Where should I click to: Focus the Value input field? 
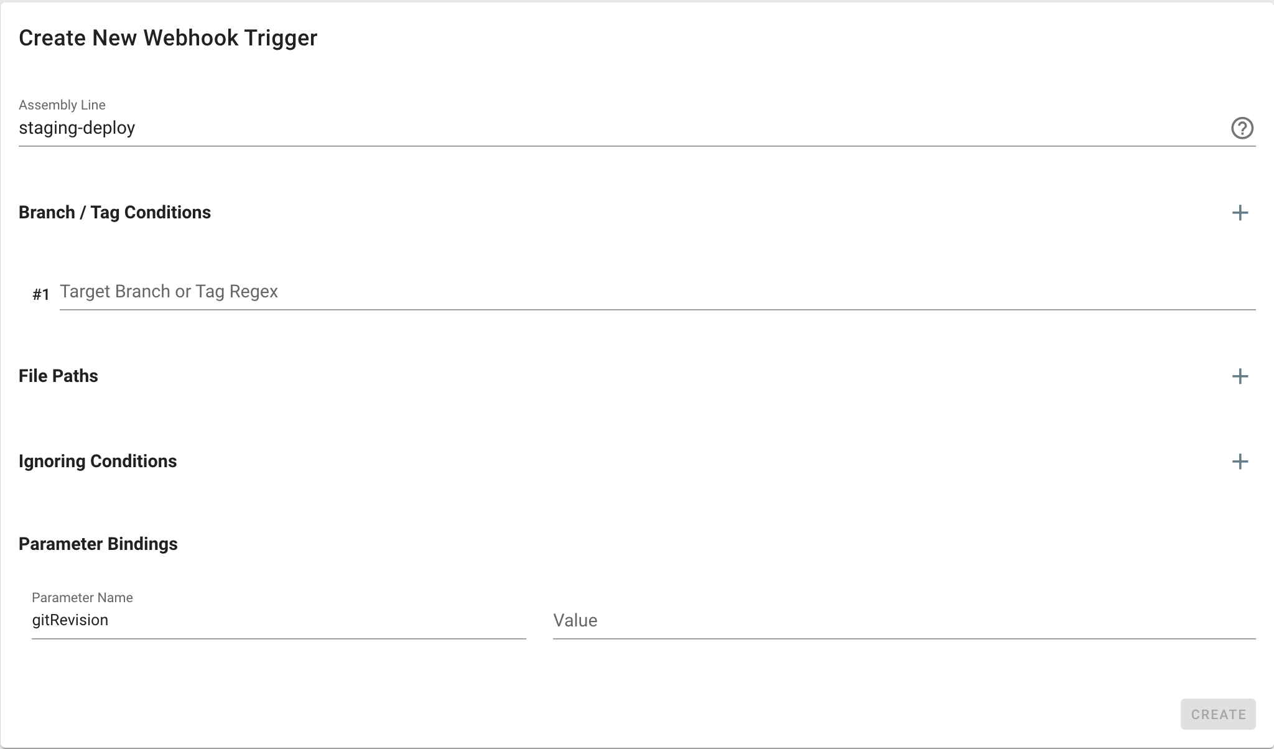(903, 620)
